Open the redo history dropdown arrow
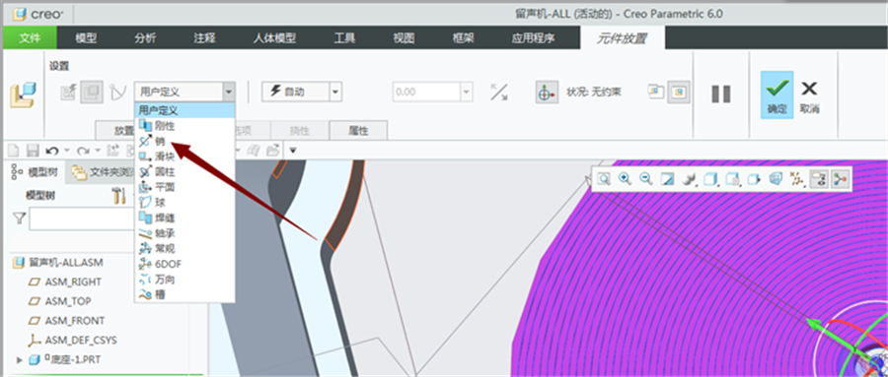This screenshot has height=377, width=888. tap(98, 151)
